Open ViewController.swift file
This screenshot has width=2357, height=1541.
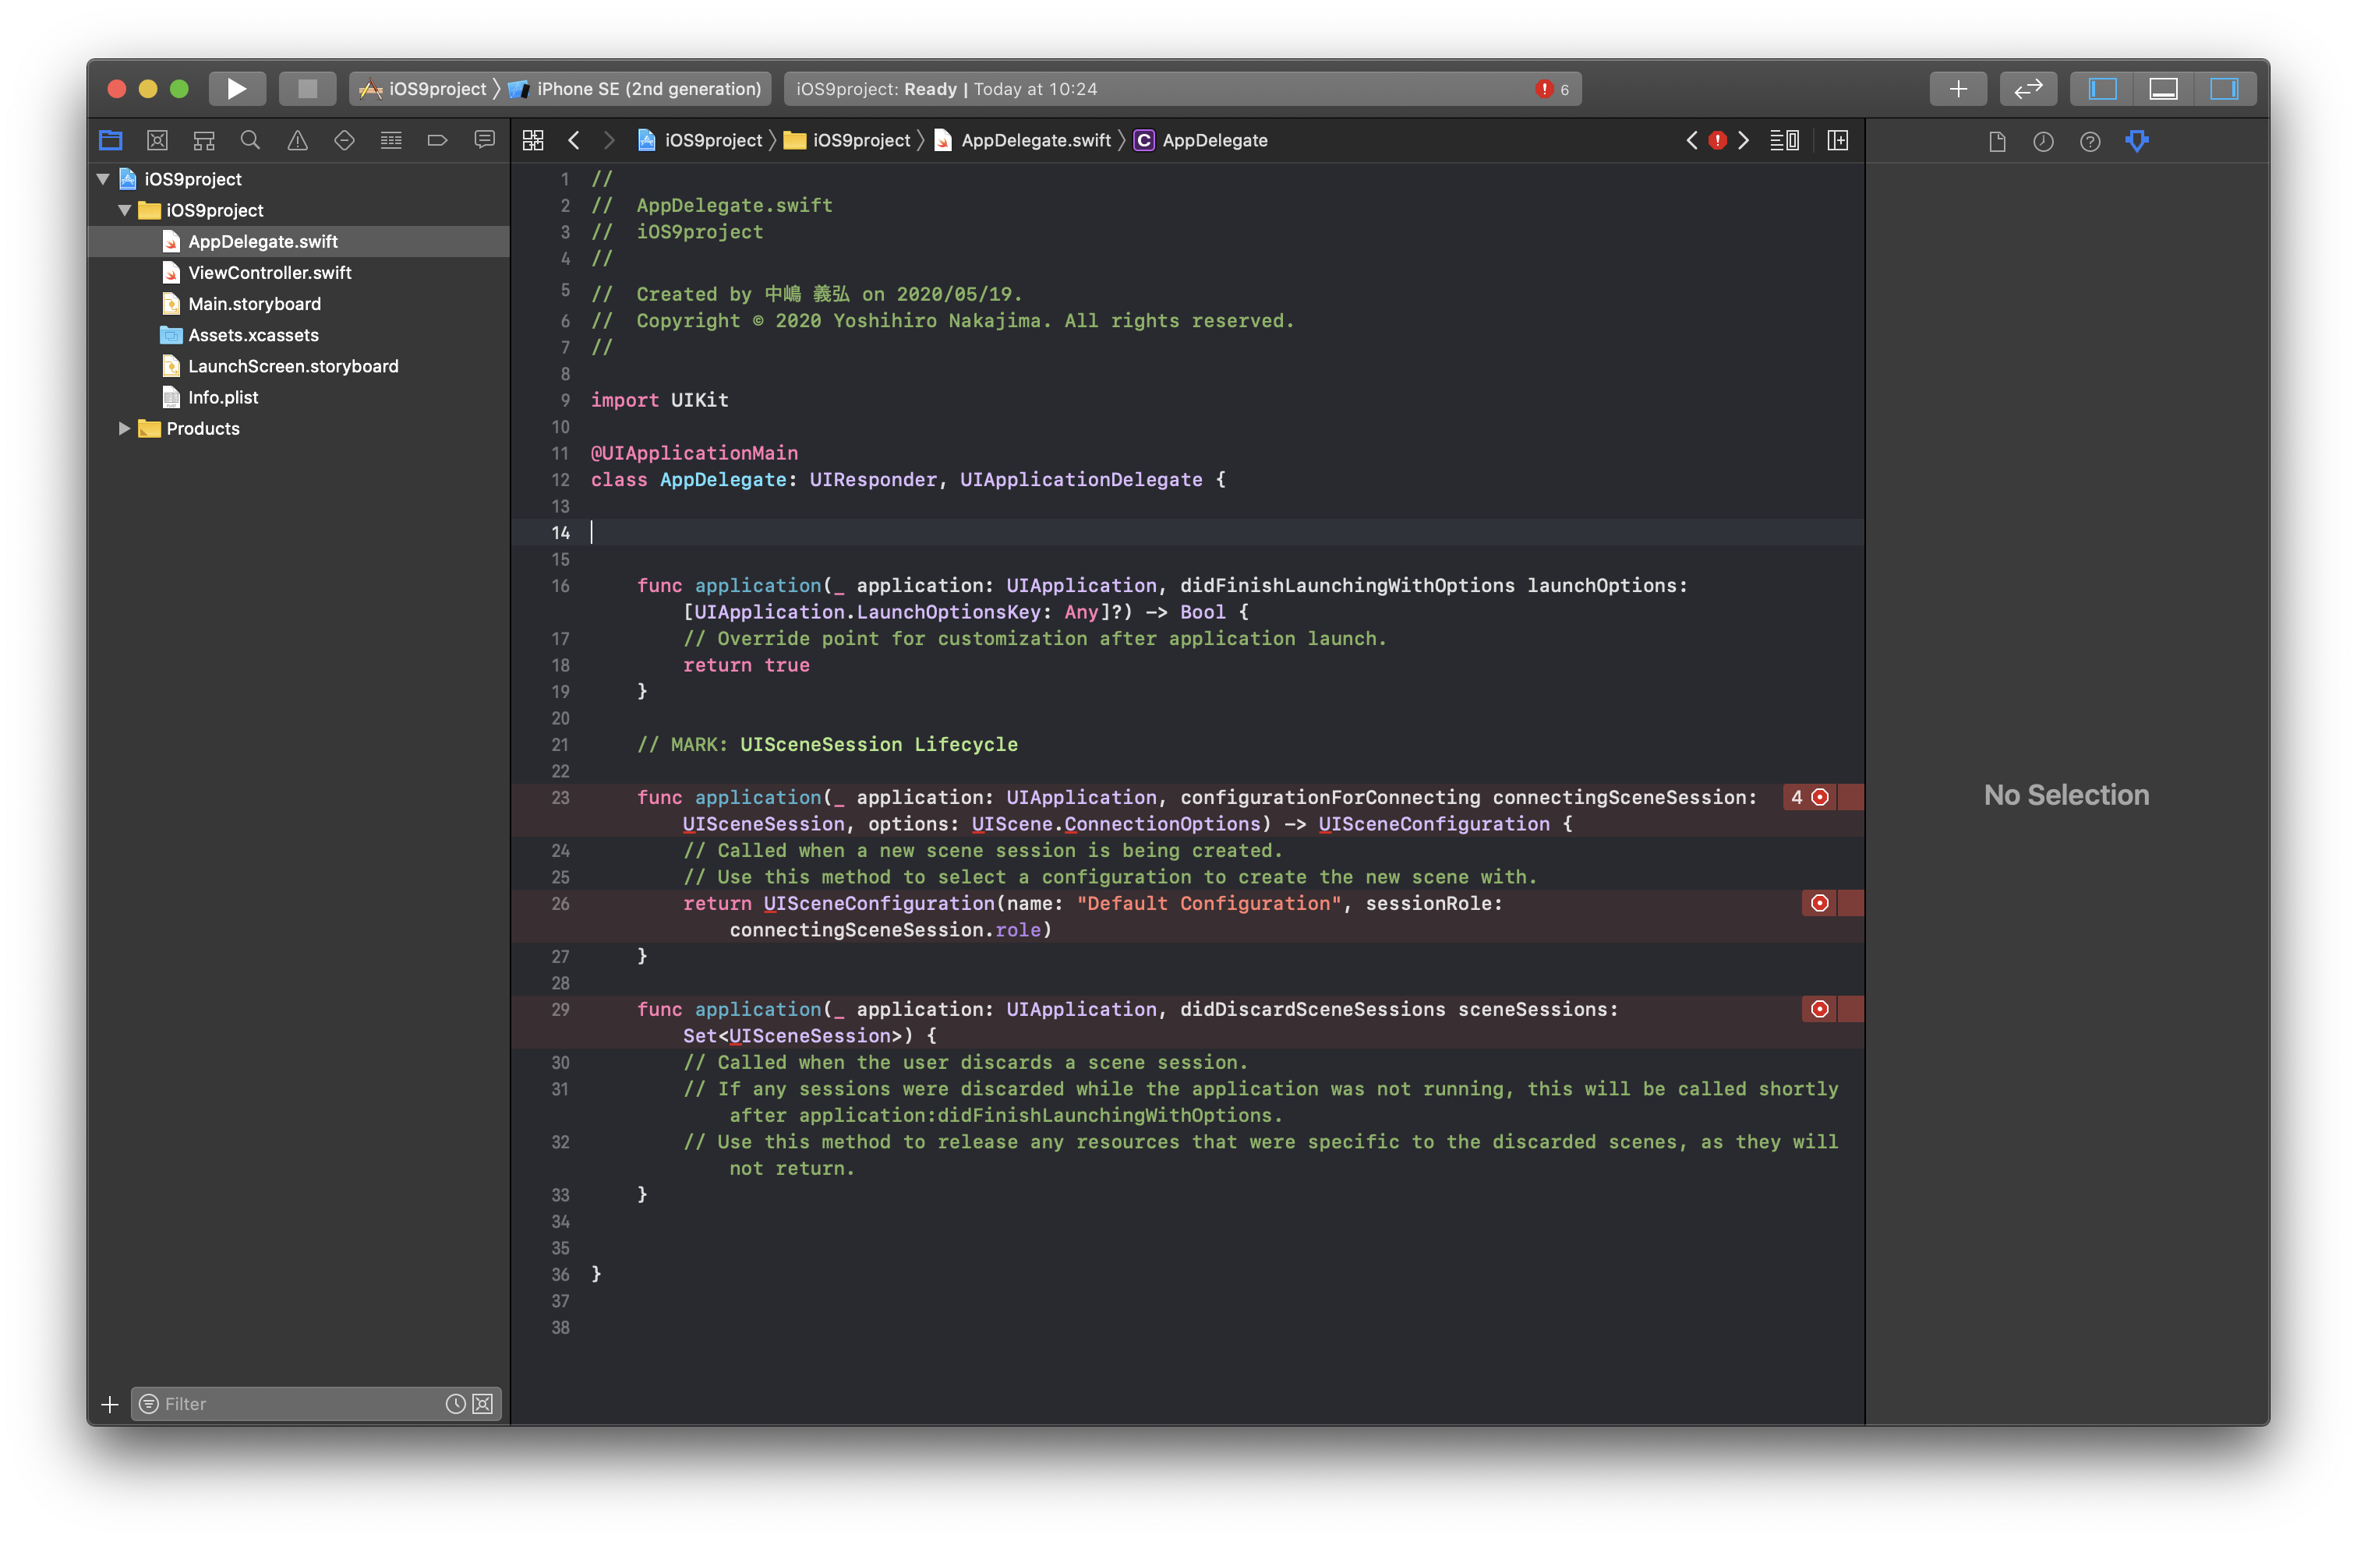click(x=298, y=272)
